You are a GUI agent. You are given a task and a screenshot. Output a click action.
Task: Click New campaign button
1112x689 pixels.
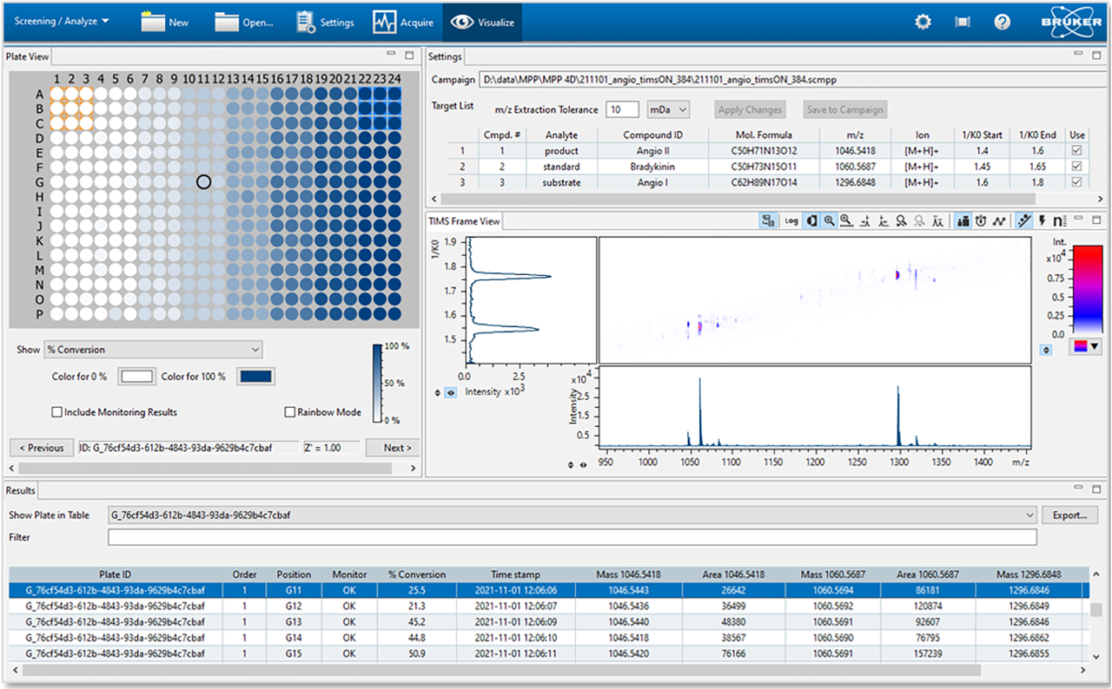point(165,23)
